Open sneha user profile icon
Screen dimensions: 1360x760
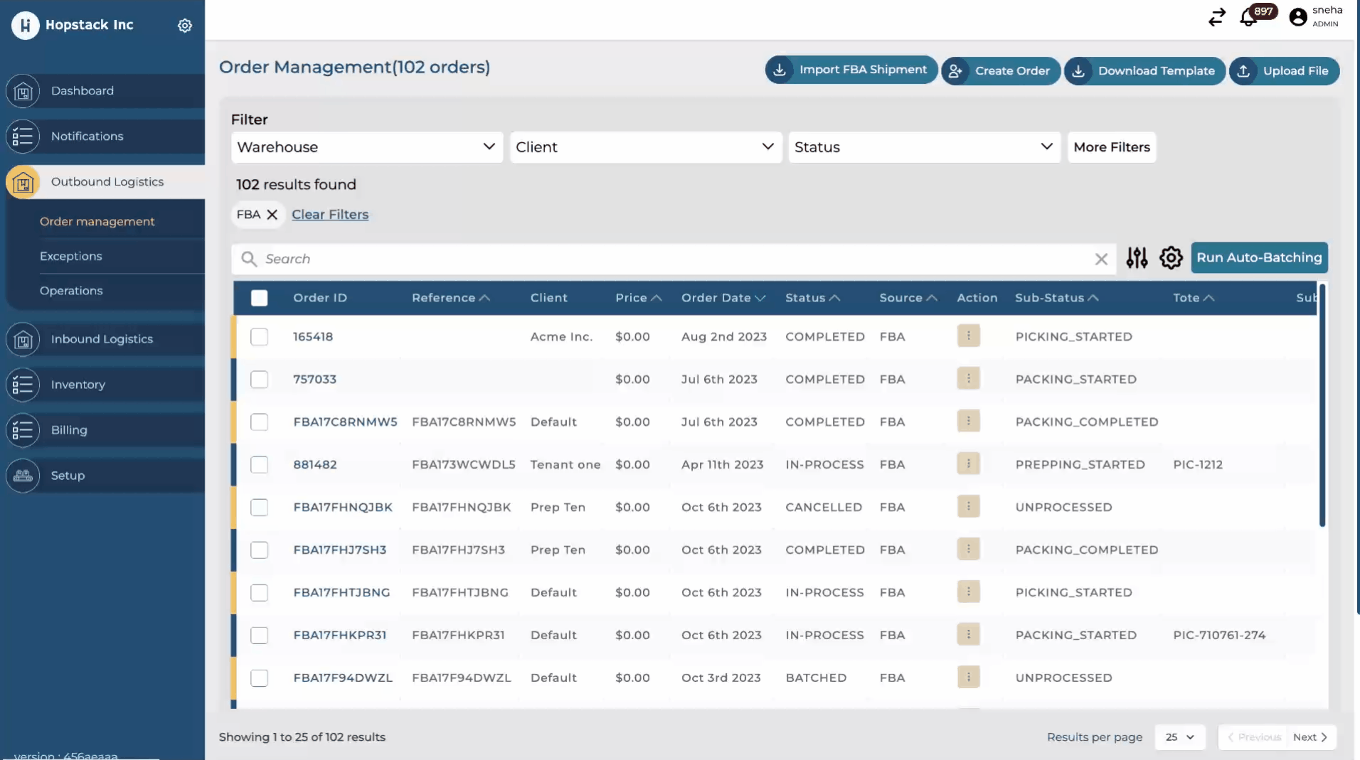[1298, 17]
